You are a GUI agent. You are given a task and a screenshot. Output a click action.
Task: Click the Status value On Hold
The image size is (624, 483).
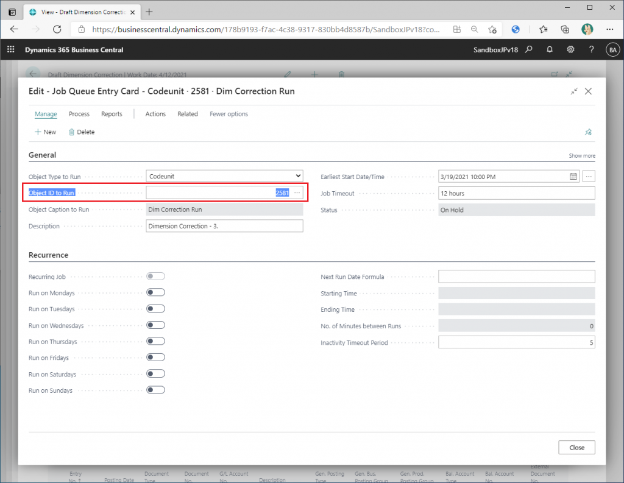pos(517,210)
